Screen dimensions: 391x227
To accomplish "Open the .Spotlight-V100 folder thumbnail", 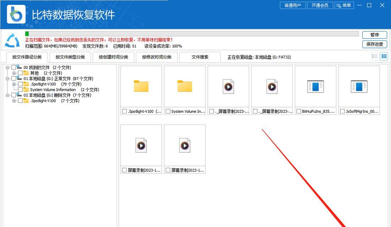I will (x=141, y=86).
